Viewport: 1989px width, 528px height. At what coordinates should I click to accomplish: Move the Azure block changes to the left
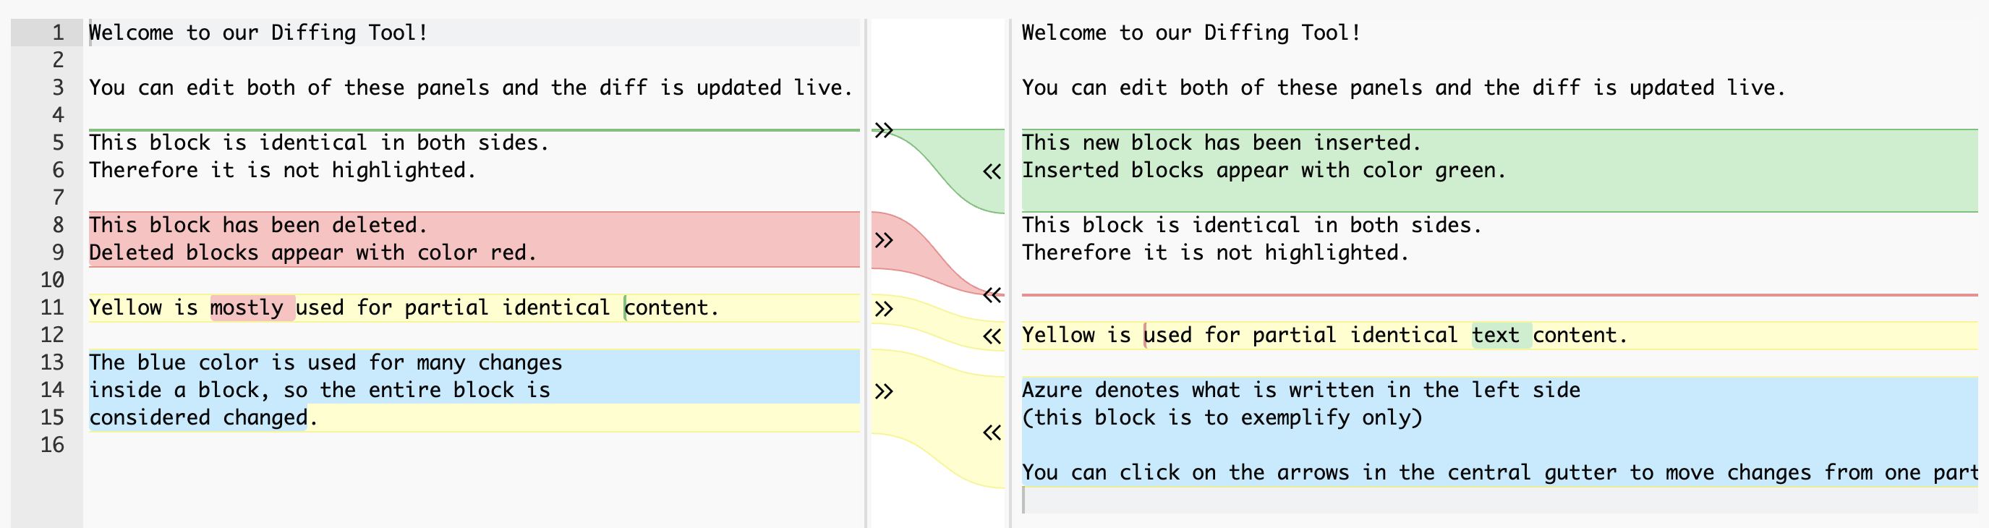(992, 433)
